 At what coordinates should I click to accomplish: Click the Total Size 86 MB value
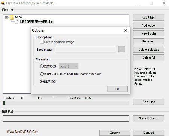tap(89, 98)
